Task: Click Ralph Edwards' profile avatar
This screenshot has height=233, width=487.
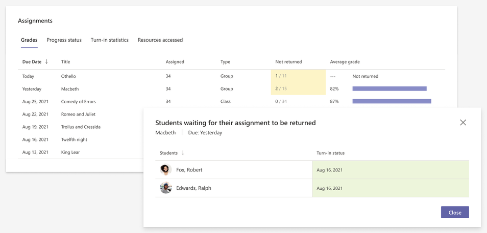Action: [x=165, y=188]
